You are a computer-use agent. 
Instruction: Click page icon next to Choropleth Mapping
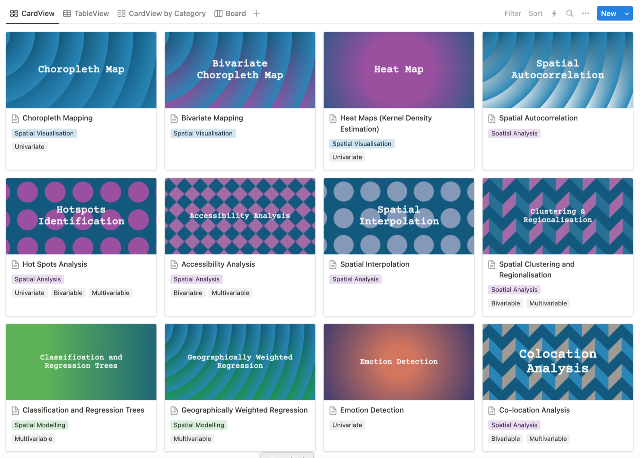click(x=15, y=118)
